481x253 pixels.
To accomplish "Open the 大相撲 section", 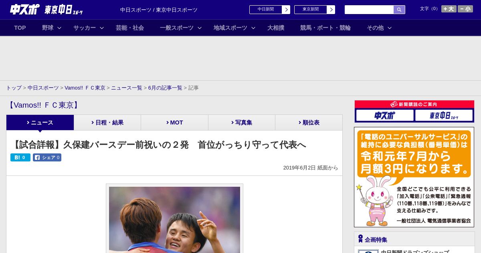I will pos(276,28).
